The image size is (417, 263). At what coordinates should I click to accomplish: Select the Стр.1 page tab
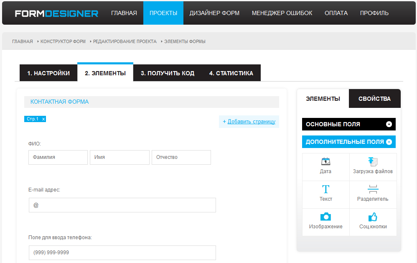(33, 119)
